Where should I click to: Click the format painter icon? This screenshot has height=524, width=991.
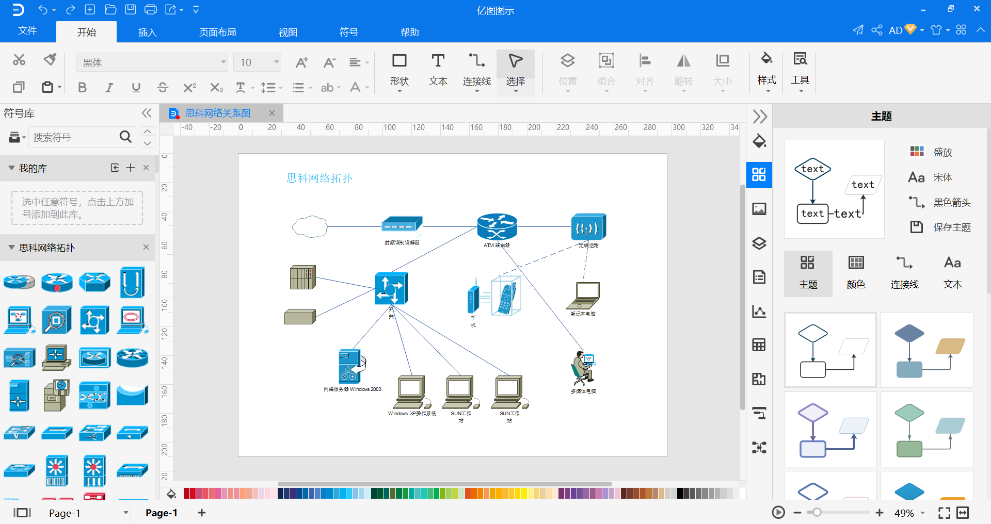click(x=50, y=60)
